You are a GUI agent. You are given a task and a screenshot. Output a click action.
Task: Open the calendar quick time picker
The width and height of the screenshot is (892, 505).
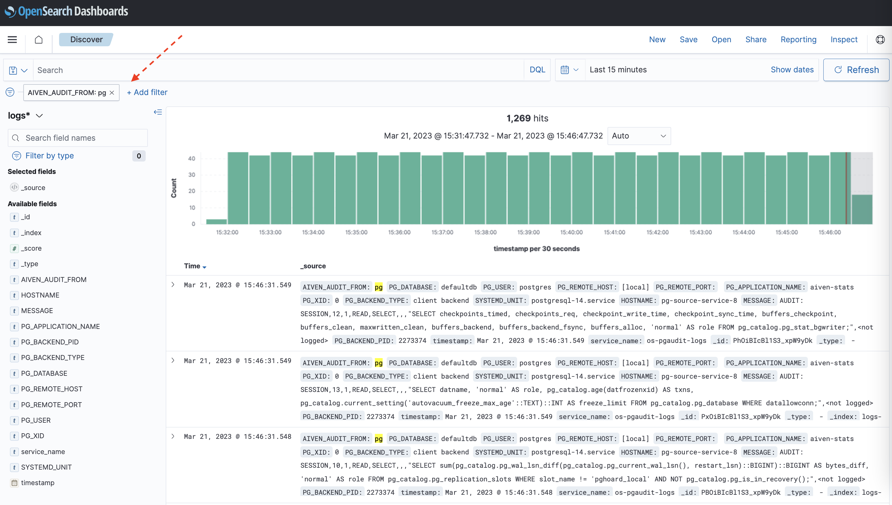(x=570, y=70)
